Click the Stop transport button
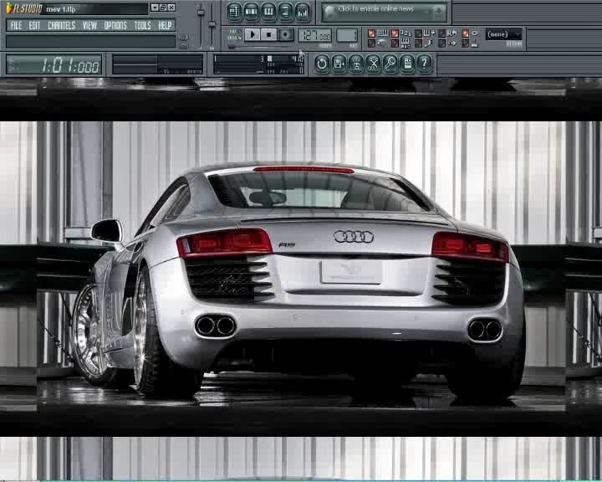Image resolution: width=602 pixels, height=482 pixels. [268, 34]
